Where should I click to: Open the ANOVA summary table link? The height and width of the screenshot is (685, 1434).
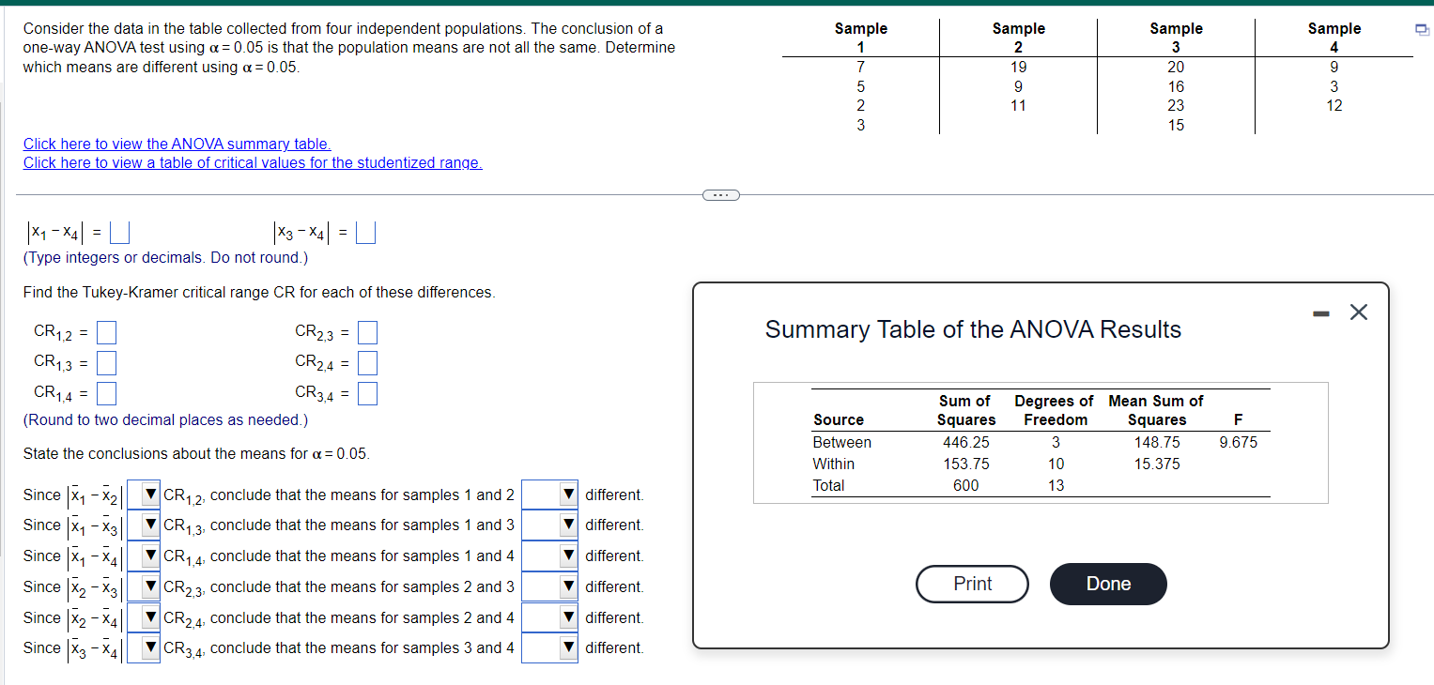pyautogui.click(x=177, y=144)
